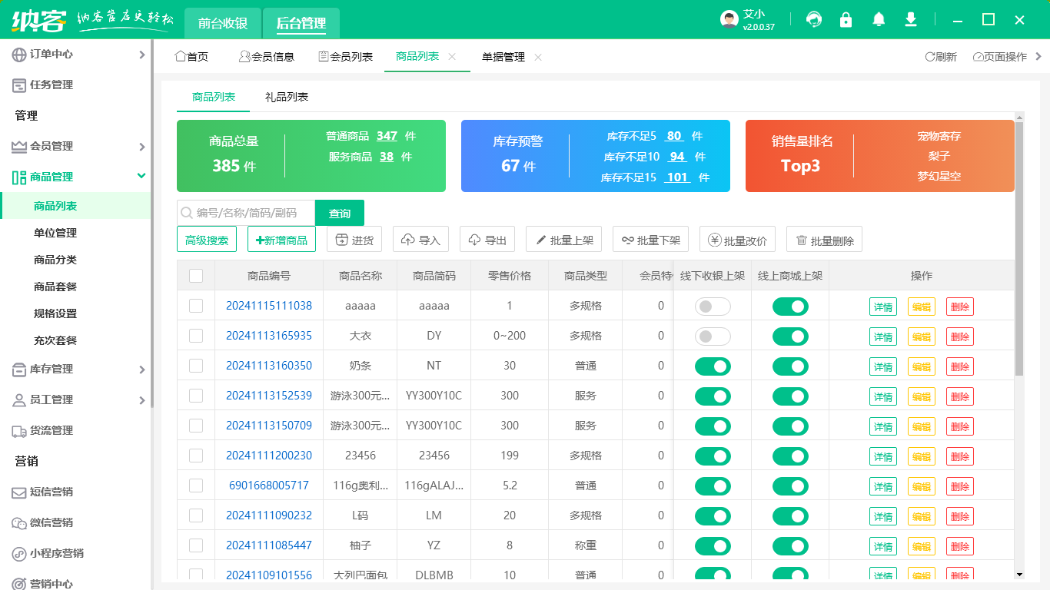This screenshot has width=1050, height=590.
Task: Click the 会员管理 crown icon
Action: [x=19, y=147]
